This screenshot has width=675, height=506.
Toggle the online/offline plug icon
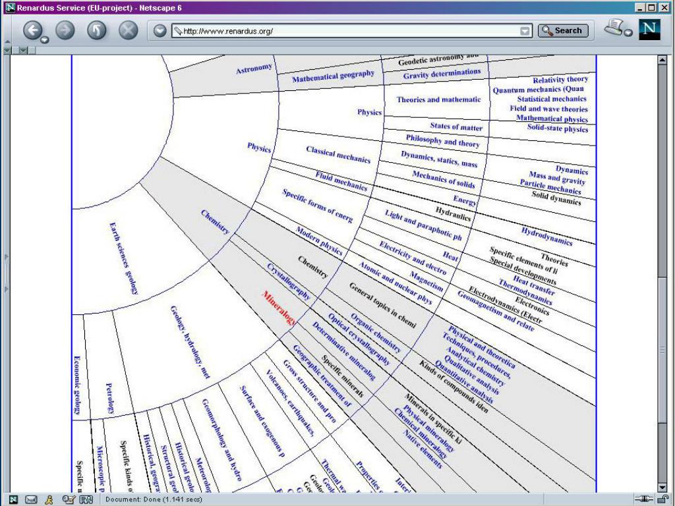(x=644, y=499)
